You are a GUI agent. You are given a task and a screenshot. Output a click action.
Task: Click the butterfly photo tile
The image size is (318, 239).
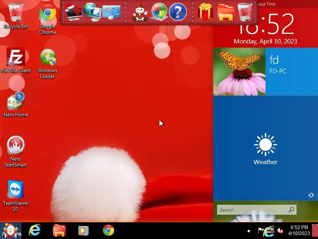pos(239,72)
